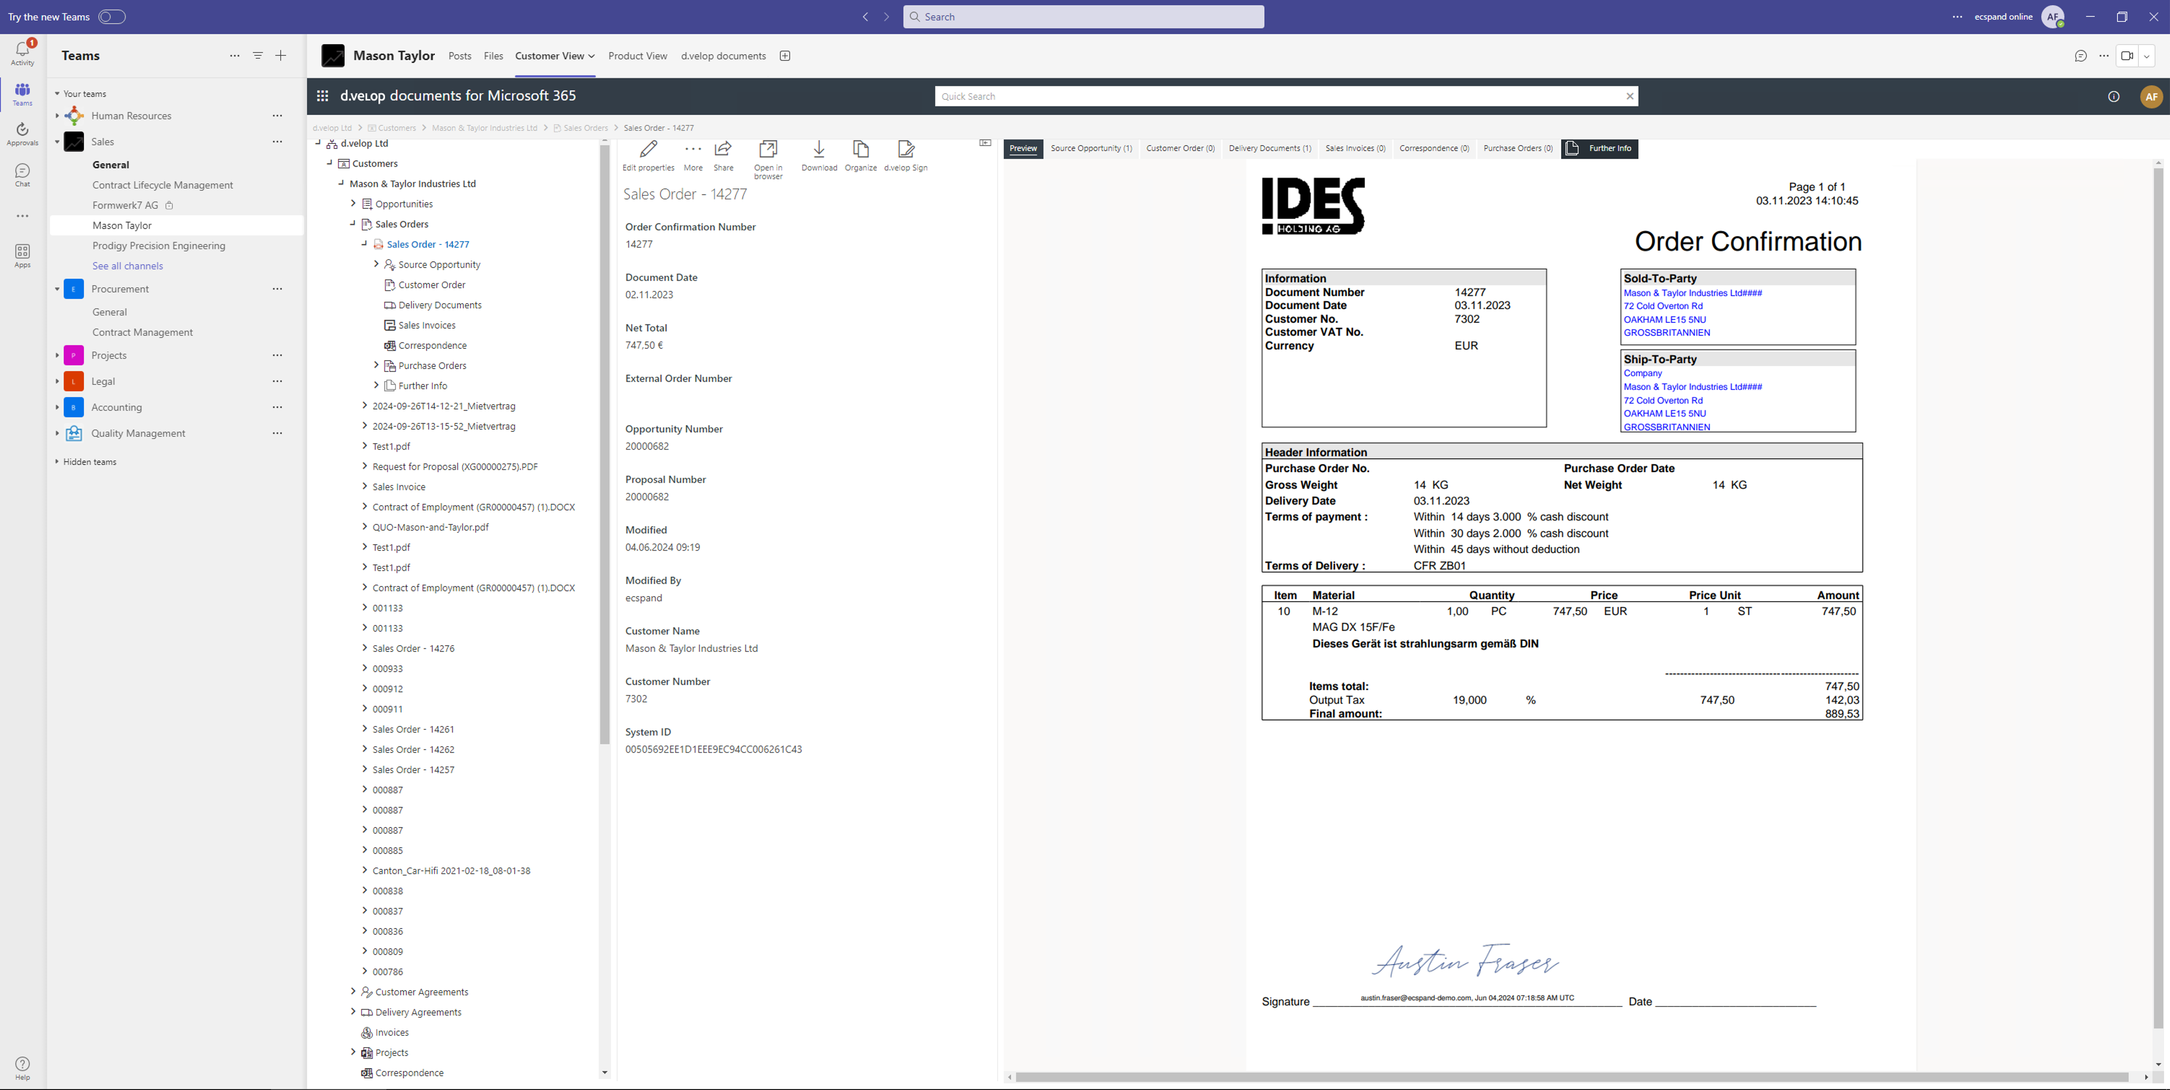Click the AF user avatar in d.velop header

(2152, 96)
